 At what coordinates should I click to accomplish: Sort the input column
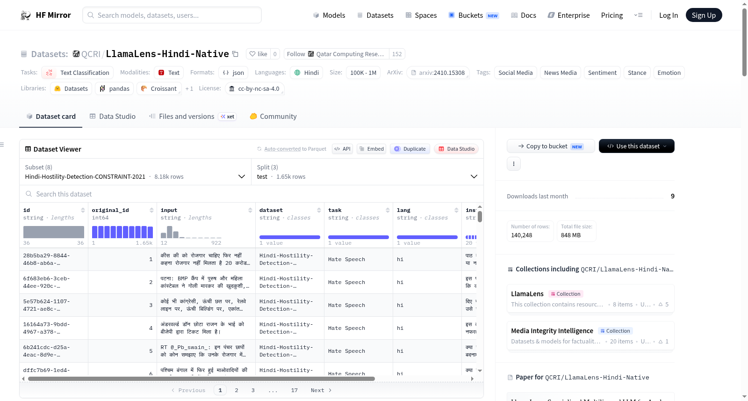pos(250,210)
